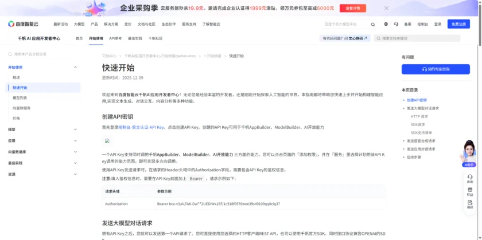
Task: Close the 企业采购季 promotion banner
Action: (386, 8)
